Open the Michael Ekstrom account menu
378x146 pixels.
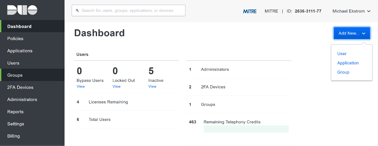[351, 11]
